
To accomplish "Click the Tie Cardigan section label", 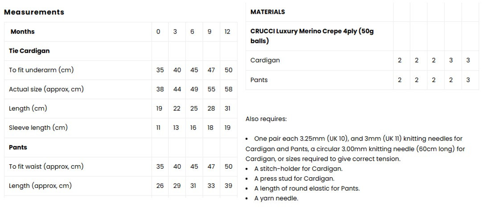I will tap(29, 51).
